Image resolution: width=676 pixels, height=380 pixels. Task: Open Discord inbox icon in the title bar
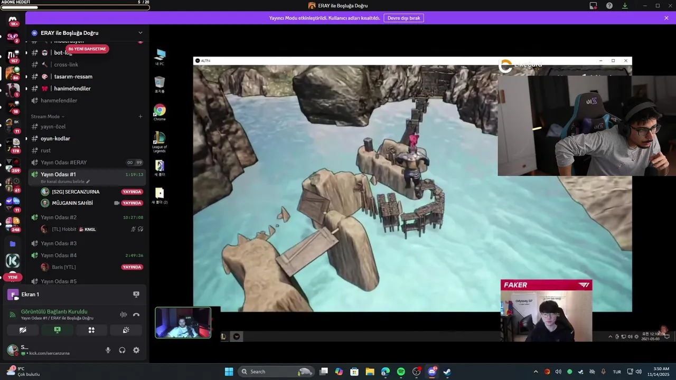coord(593,5)
